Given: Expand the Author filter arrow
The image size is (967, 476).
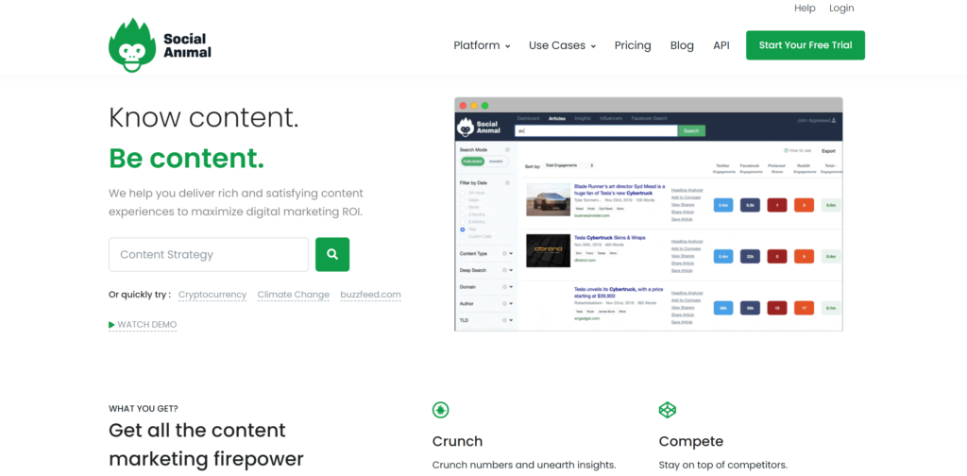Looking at the screenshot, I should (511, 303).
